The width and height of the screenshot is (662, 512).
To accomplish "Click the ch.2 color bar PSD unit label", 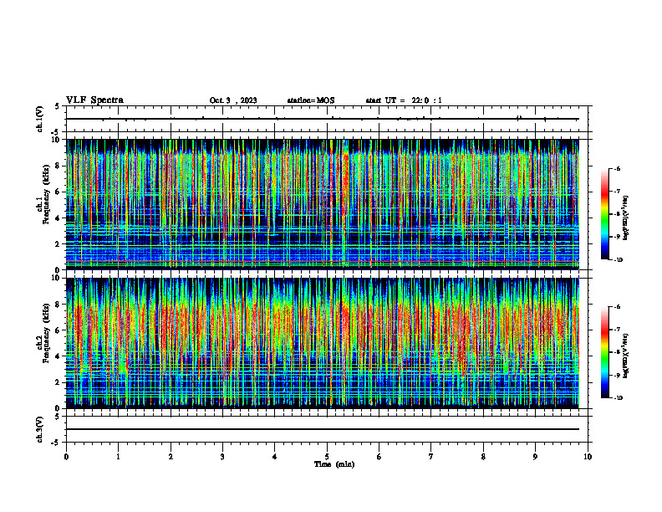I will click(x=626, y=356).
